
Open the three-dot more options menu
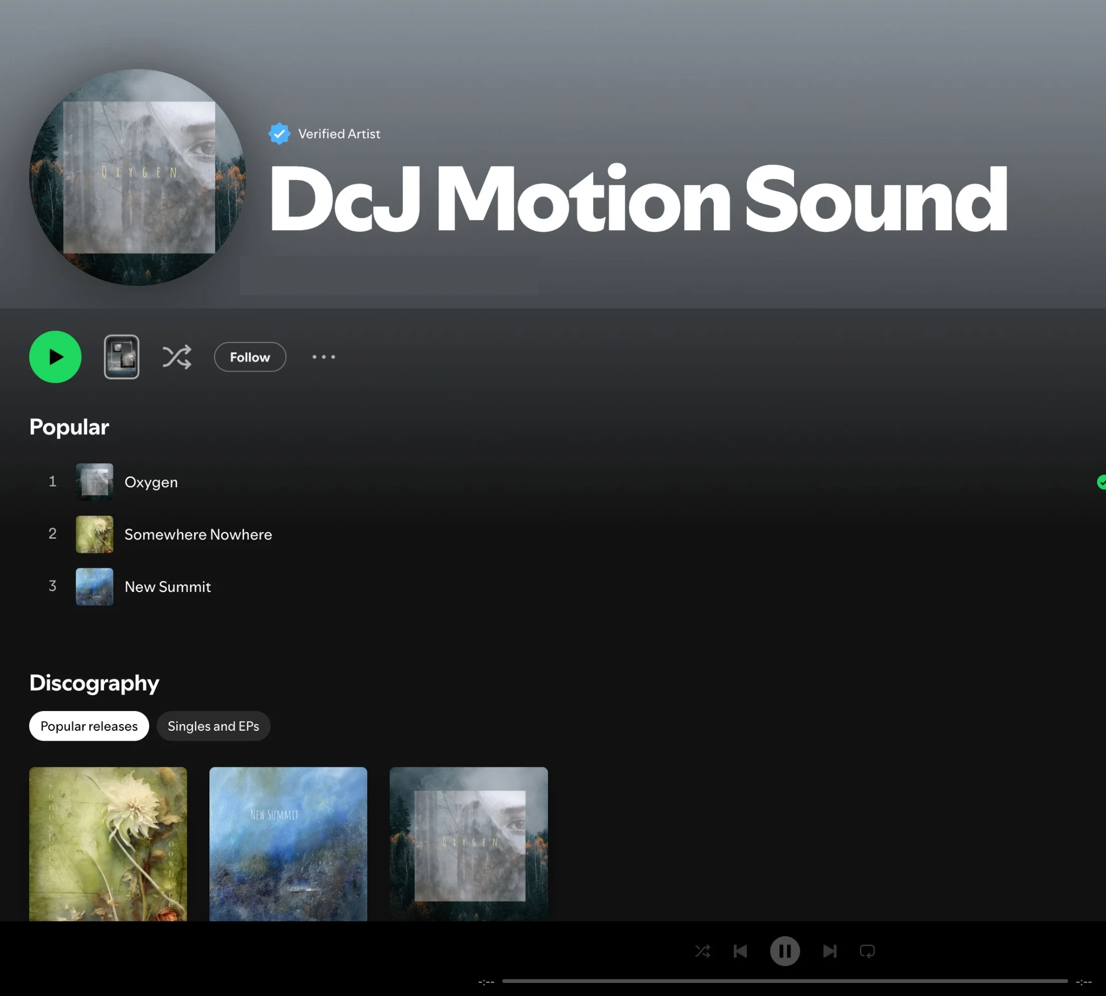coord(323,357)
